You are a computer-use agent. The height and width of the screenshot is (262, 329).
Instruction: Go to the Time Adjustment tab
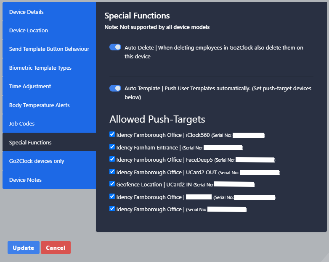49,86
